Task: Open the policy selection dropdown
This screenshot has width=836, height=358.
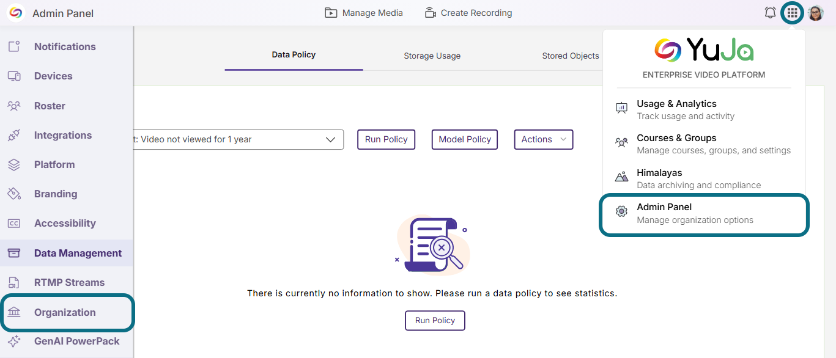Action: click(x=239, y=139)
